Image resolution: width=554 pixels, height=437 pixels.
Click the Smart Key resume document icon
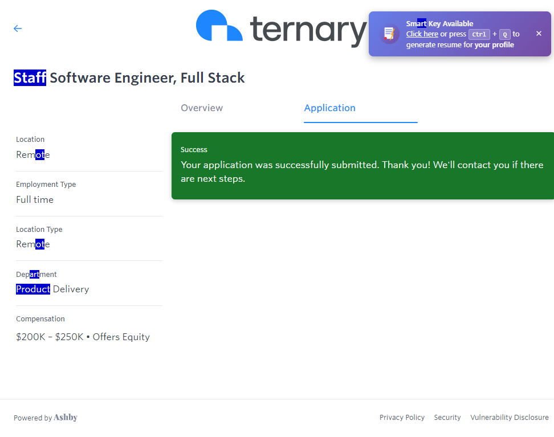coord(390,34)
